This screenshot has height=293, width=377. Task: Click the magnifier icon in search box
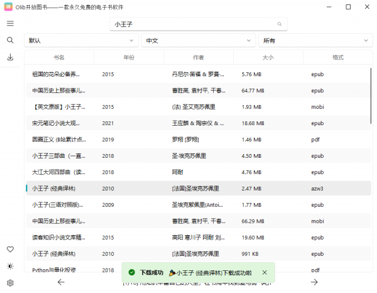[280, 24]
